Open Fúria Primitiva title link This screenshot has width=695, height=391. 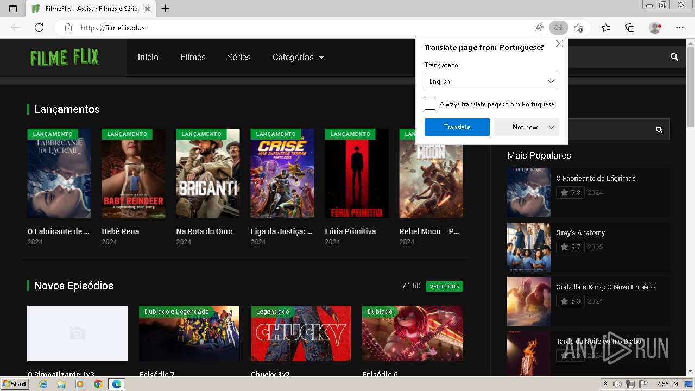351,231
